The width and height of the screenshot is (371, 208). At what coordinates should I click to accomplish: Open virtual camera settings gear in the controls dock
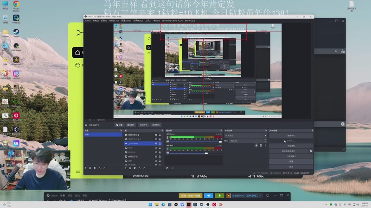coord(311,151)
